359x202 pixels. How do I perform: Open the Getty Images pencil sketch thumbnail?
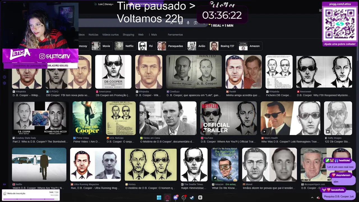coord(338,118)
